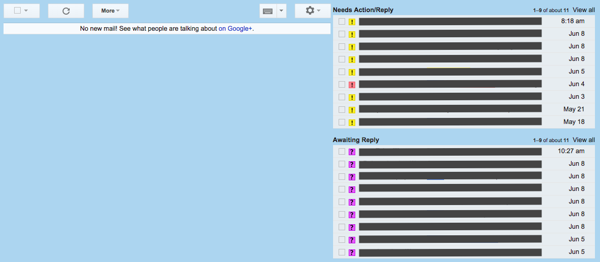Click yellow exclamation star on May 21 email
Image resolution: width=600 pixels, height=262 pixels.
352,110
